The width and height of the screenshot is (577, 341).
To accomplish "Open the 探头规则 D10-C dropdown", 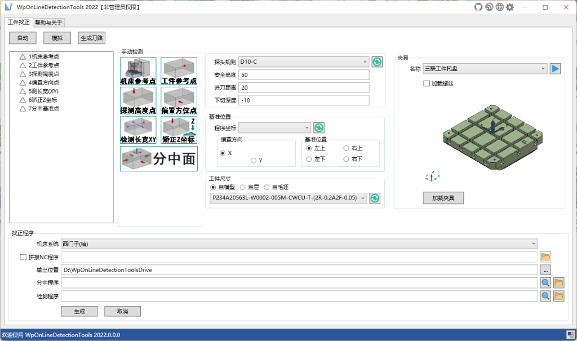I will click(x=304, y=62).
